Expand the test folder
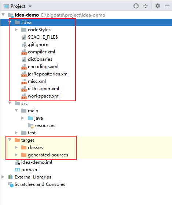 tap(16, 133)
